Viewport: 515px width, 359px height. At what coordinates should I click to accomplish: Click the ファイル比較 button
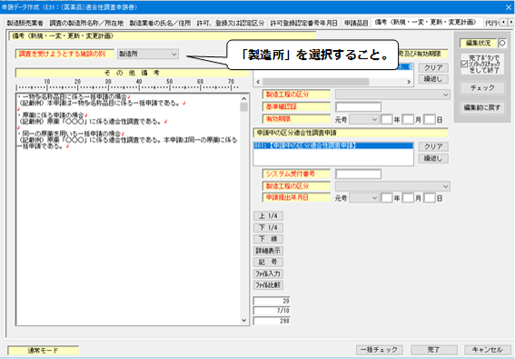(268, 285)
